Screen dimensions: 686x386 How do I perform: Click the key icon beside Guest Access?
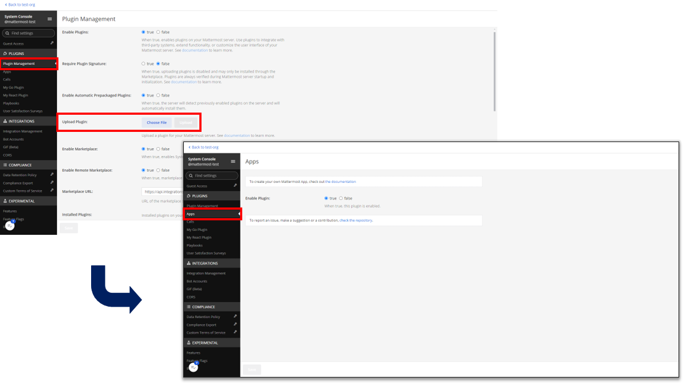[x=52, y=43]
